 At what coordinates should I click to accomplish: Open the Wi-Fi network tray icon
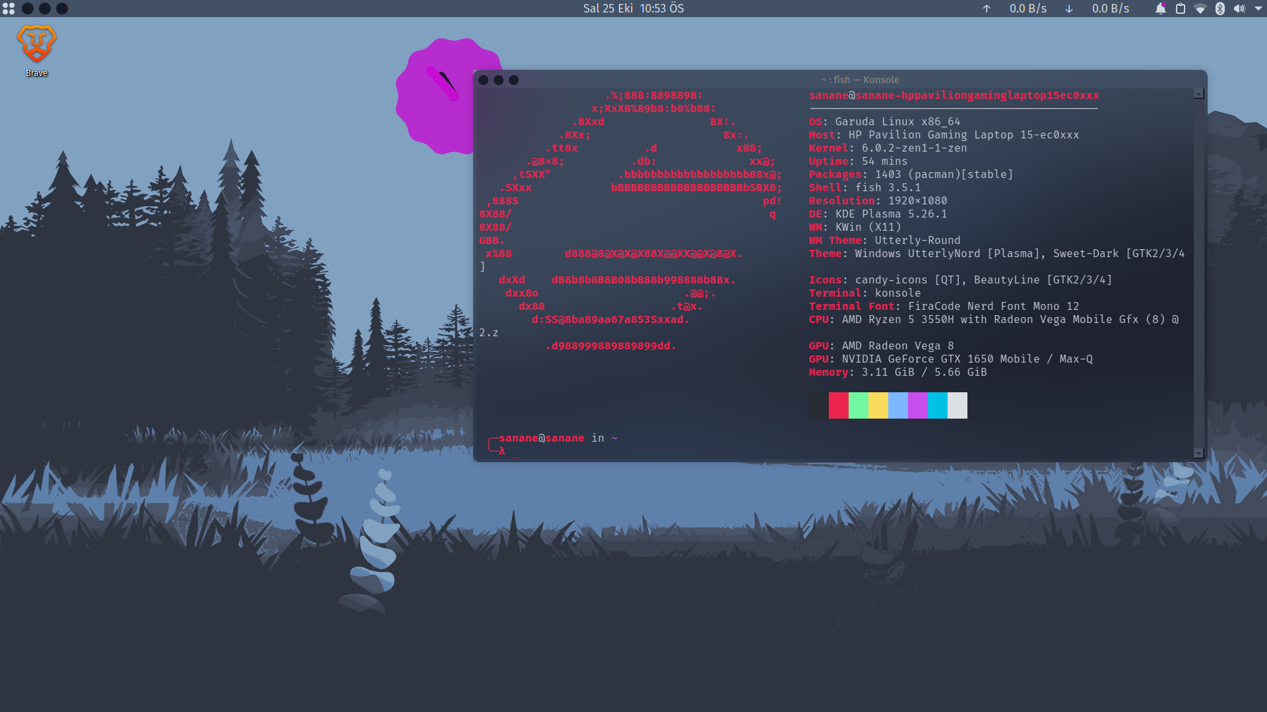point(1200,9)
